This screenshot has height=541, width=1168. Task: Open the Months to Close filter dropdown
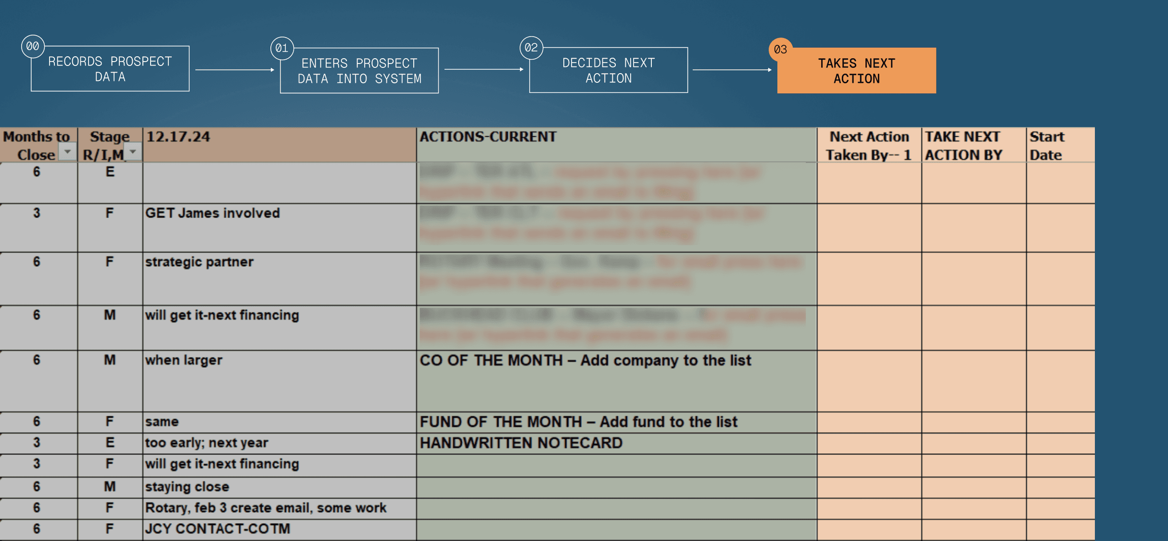click(68, 152)
